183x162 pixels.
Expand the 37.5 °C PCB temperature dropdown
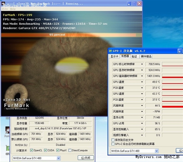(142, 100)
